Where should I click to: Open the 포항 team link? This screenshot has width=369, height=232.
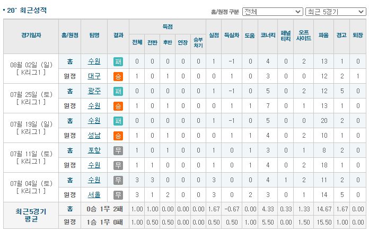(94, 150)
